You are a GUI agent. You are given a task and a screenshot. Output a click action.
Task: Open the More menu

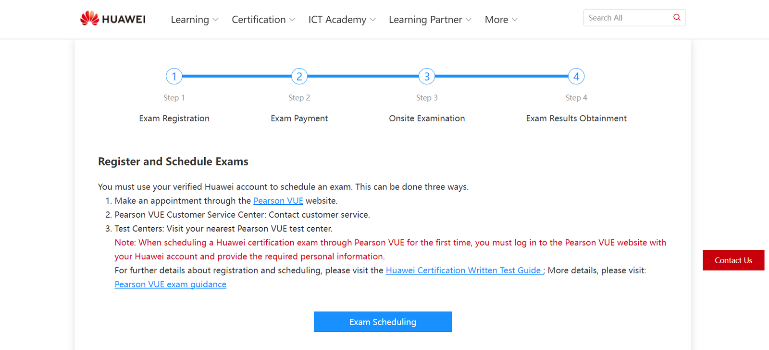501,20
